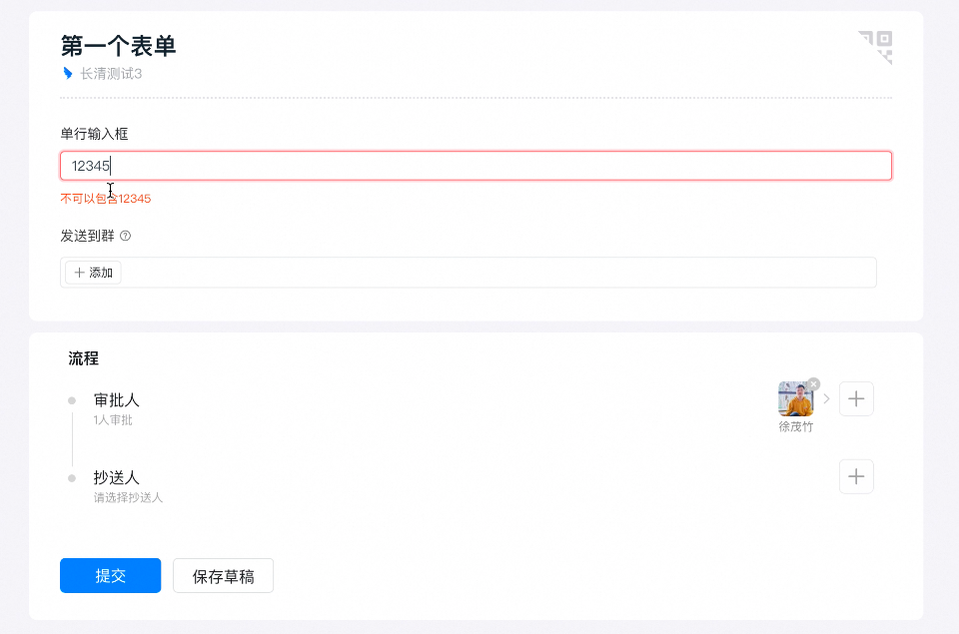
Task: Click the 第一个表单 form title
Action: pos(118,46)
